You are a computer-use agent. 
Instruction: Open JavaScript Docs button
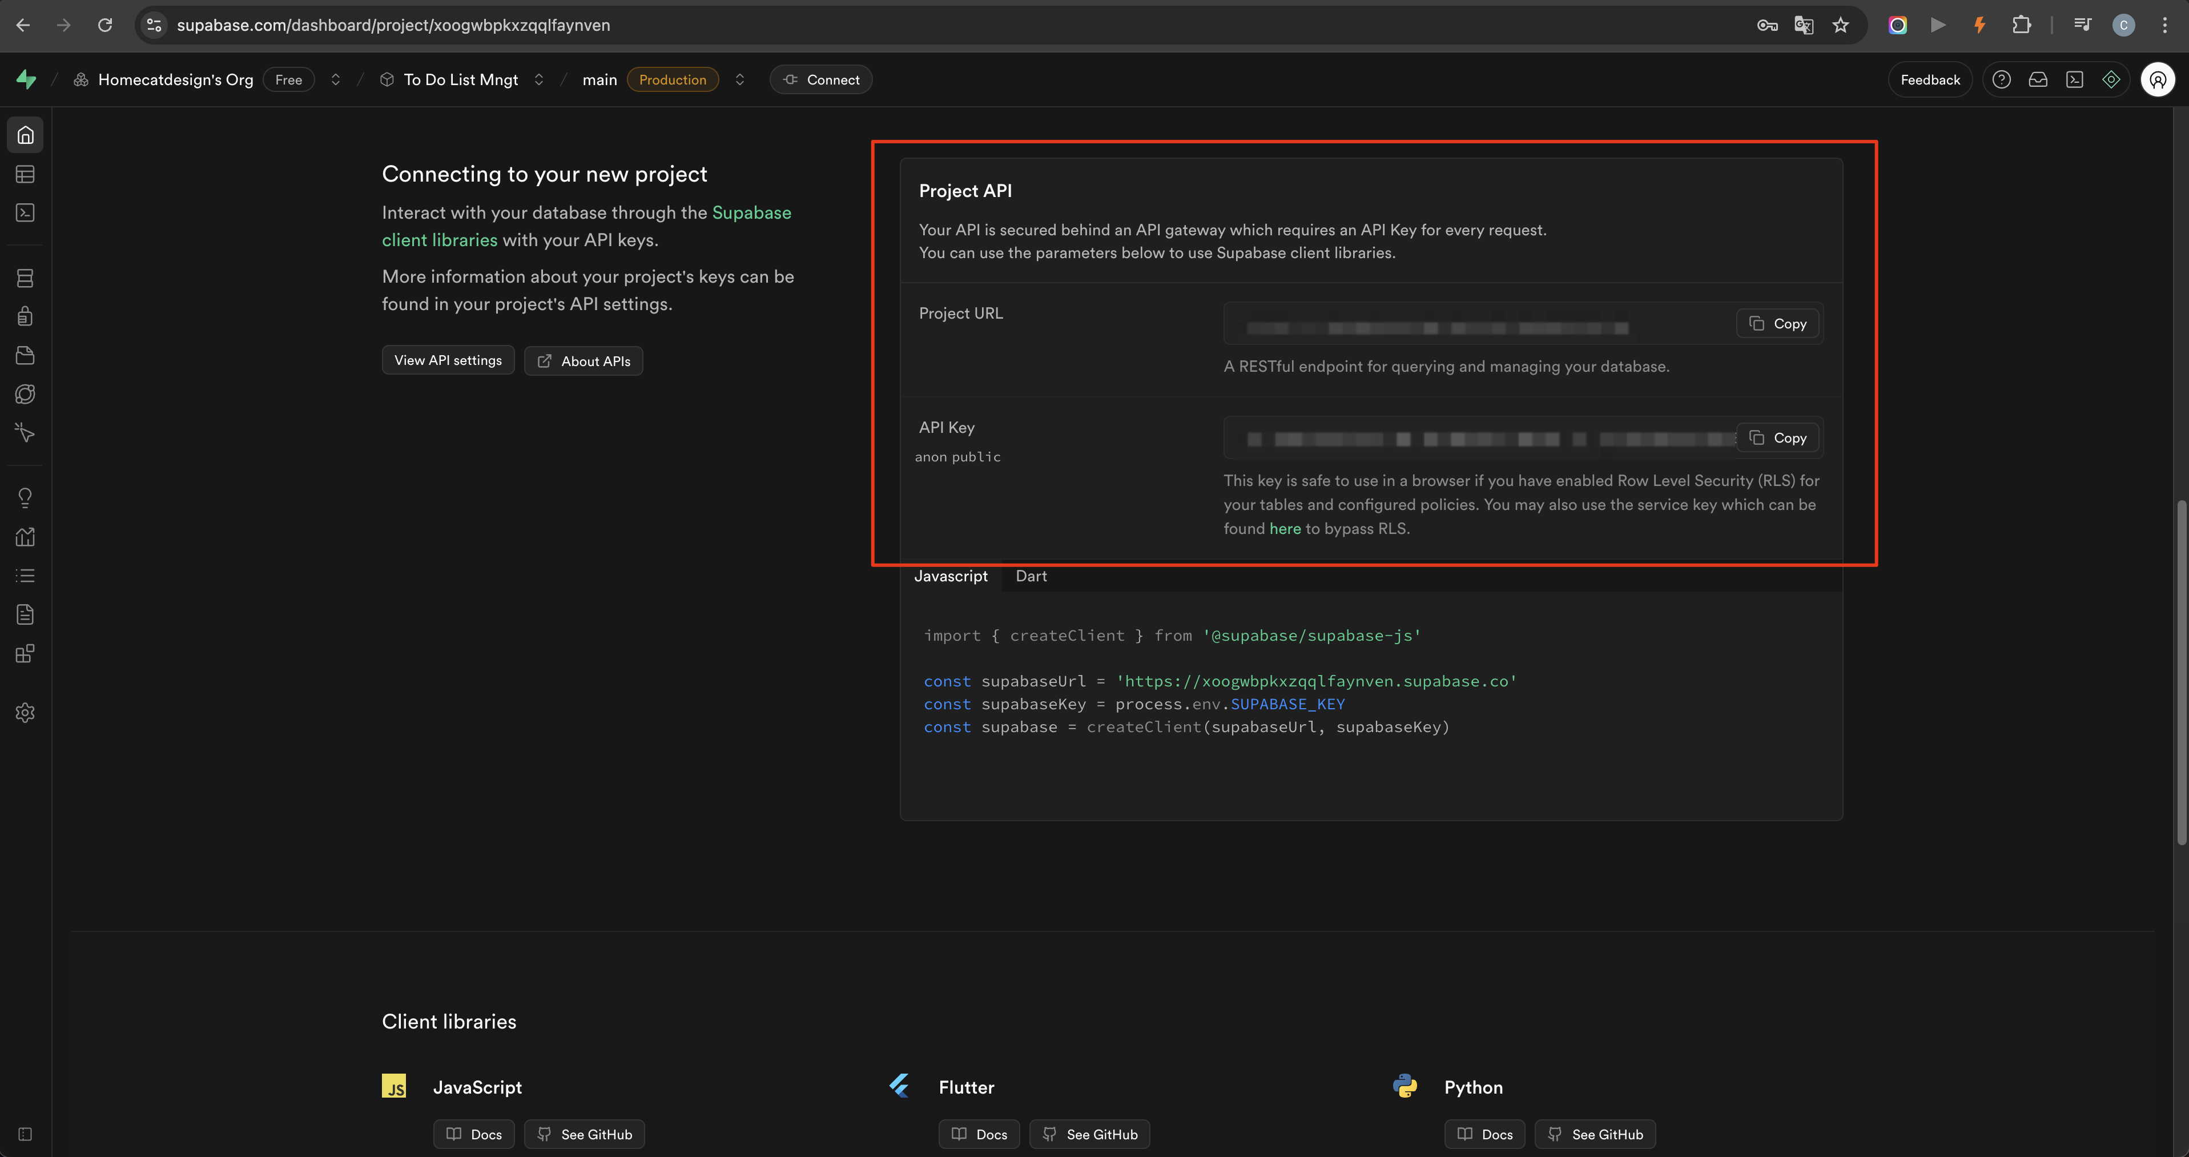coord(474,1134)
